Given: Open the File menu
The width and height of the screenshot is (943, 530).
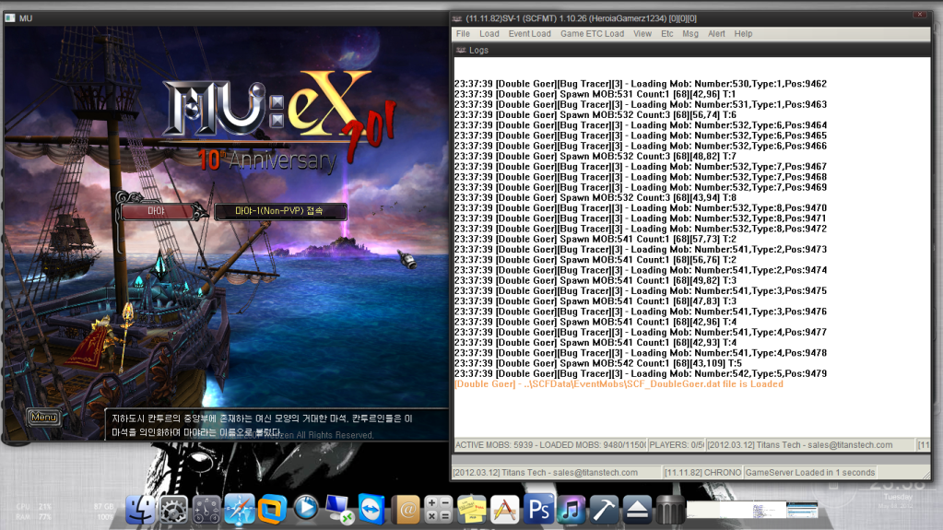Looking at the screenshot, I should pos(463,34).
